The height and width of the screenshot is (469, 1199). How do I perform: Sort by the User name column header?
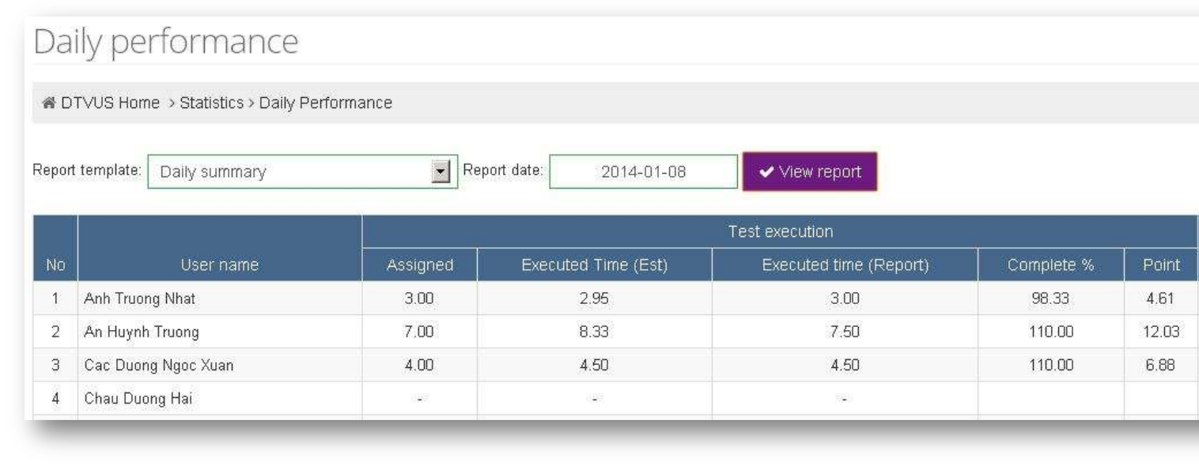coord(219,266)
